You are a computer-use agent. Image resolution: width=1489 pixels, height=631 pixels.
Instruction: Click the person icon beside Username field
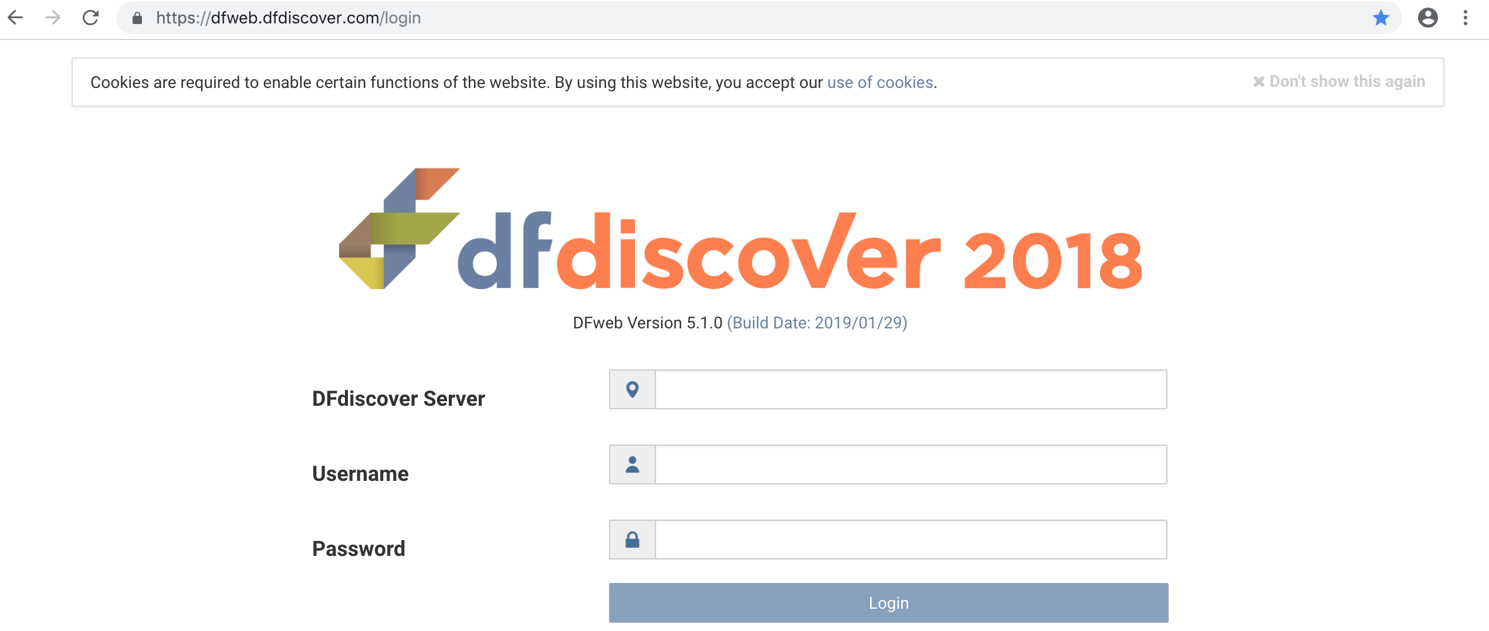coord(632,464)
